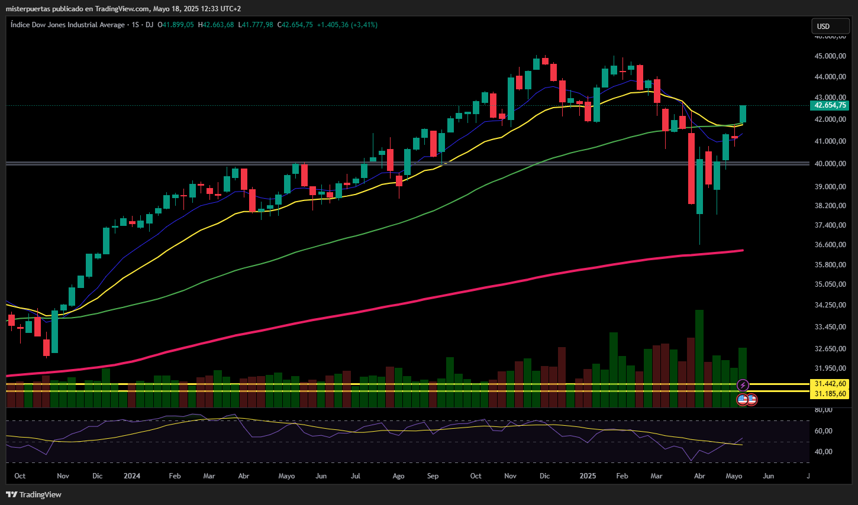Image resolution: width=858 pixels, height=505 pixels.
Task: Click the partly hidden US flag event icon
Action: point(753,400)
